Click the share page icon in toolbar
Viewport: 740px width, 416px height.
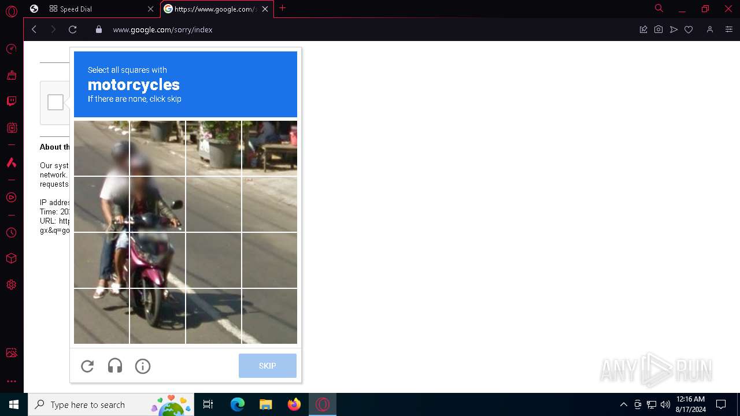(x=643, y=29)
